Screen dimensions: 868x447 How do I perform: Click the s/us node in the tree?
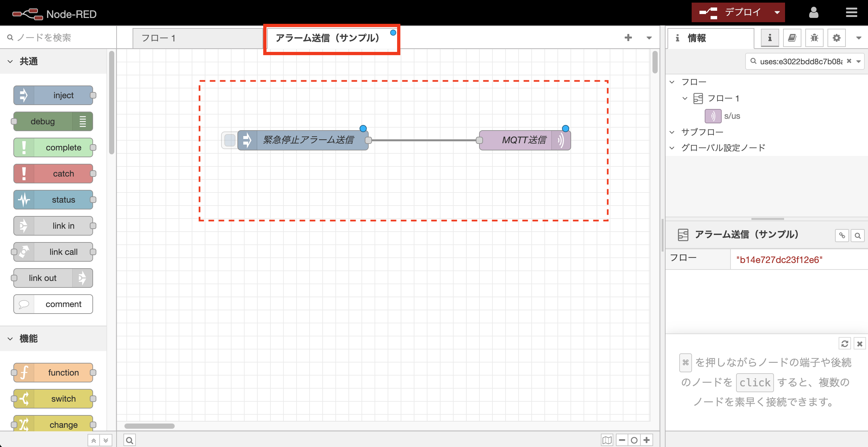pos(723,116)
